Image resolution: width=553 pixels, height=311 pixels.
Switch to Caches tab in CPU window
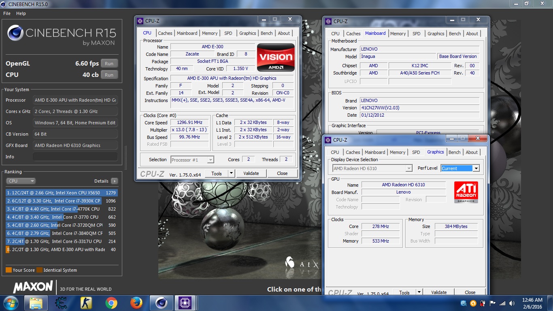pos(165,33)
